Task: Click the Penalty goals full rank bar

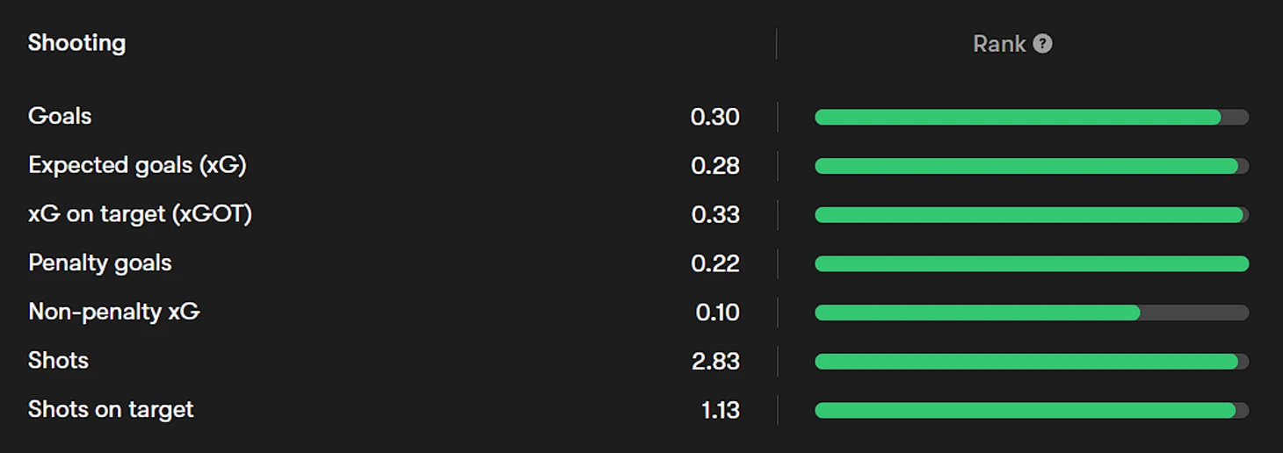Action: point(1031,263)
